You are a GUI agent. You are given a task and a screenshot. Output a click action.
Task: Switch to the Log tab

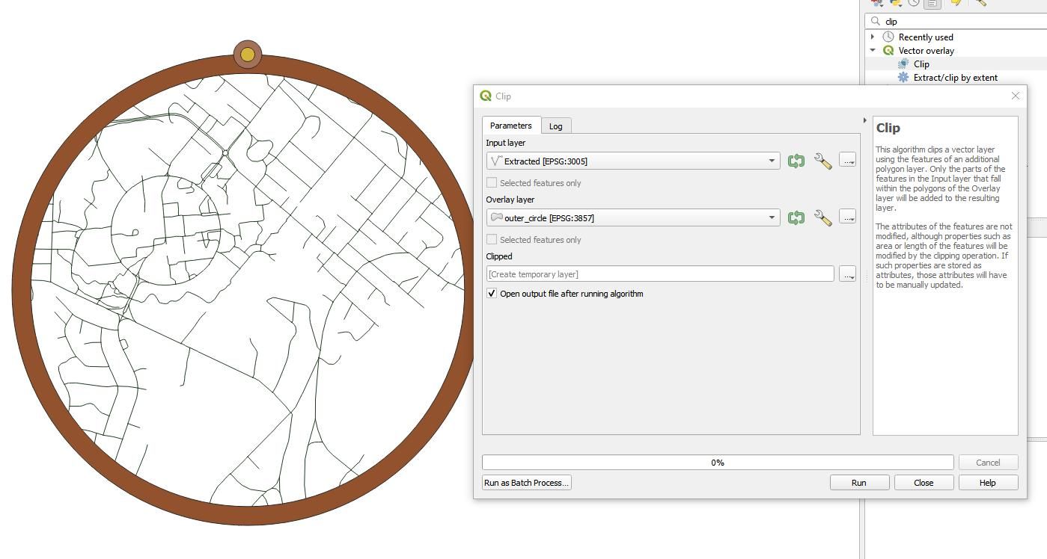coord(556,126)
